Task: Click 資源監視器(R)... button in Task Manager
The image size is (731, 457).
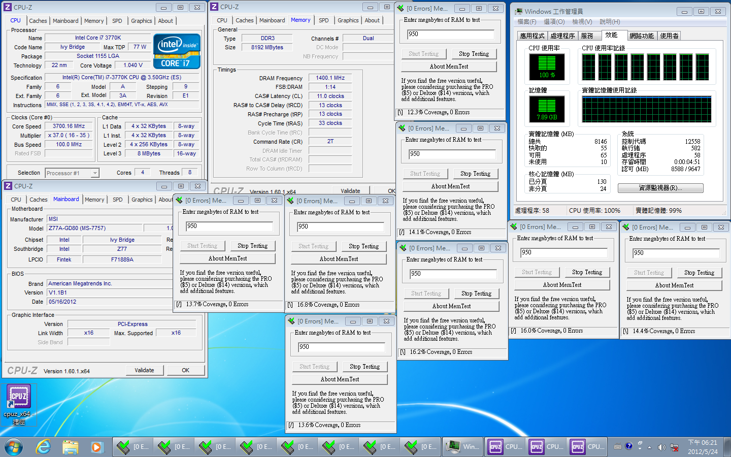Action: [x=660, y=188]
